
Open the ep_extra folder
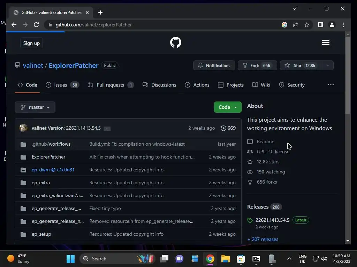41,183
